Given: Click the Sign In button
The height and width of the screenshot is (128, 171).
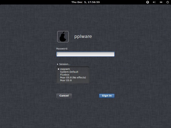Looking at the screenshot, I should click(x=107, y=96).
